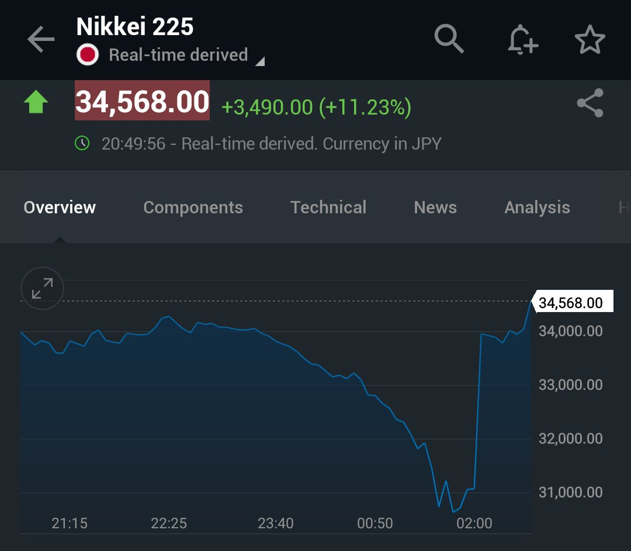
Task: Tap the 20:49:56 timestamp text
Action: coord(133,144)
